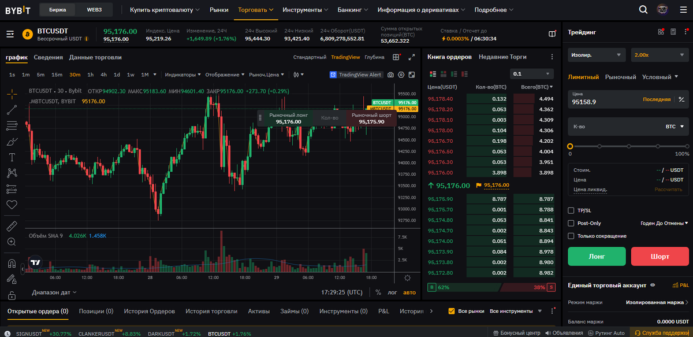Screen dimensions: 693x337
Task: Uncheck the Все рынки checkbox
Action: 452,311
